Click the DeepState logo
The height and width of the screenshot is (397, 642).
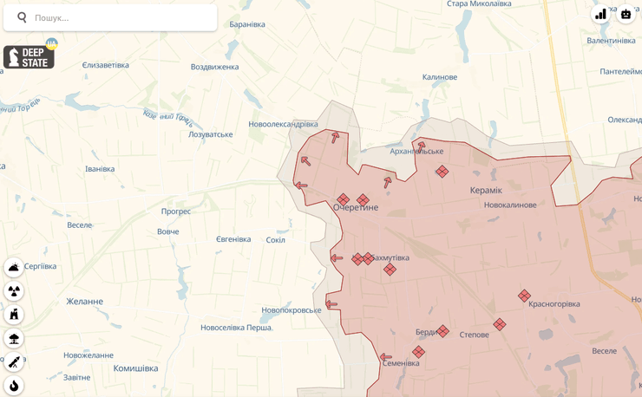29,57
